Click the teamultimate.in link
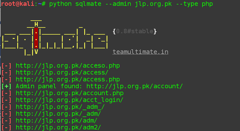 (140, 52)
